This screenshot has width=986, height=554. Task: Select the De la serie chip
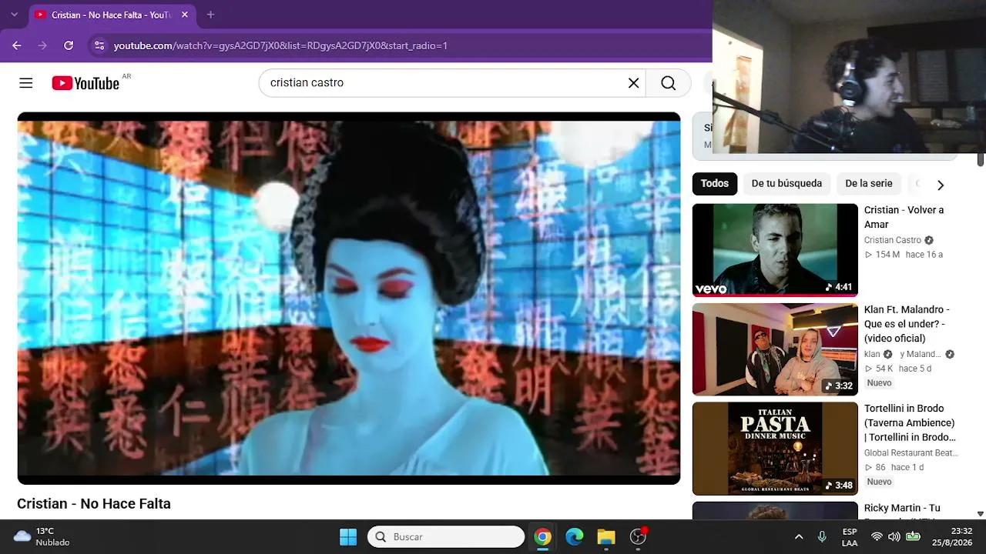[869, 184]
